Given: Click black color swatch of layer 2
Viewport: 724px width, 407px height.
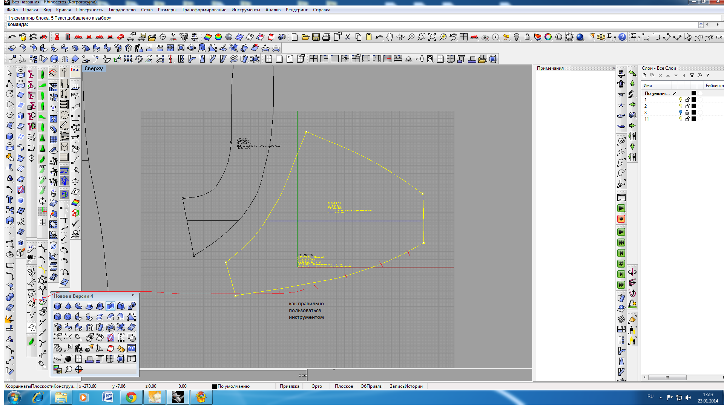Looking at the screenshot, I should pyautogui.click(x=694, y=106).
